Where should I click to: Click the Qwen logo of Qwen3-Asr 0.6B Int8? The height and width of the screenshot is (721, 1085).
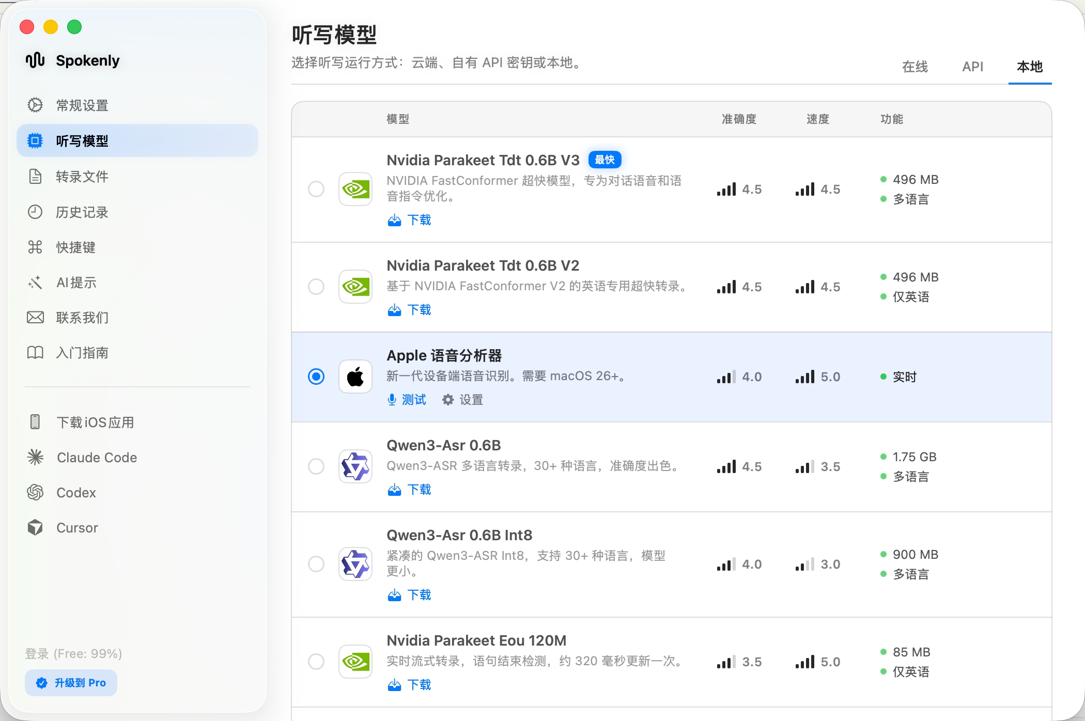coord(355,564)
